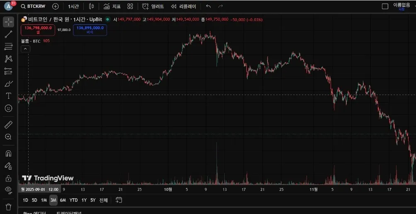This screenshot has height=214, width=416.
Task: Select the YTD time range
Action: pos(73,200)
